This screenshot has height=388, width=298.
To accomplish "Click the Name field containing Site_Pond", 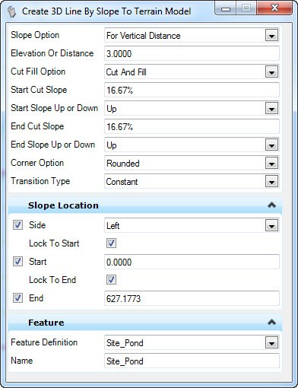I will tap(192, 361).
